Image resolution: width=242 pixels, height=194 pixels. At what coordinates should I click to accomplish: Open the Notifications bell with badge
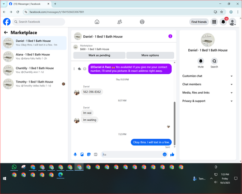point(223,22)
